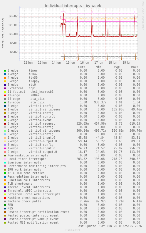The width and height of the screenshot is (146, 233).
Task: Click the magenta swatch beside virtio3-input.0
Action: 5,148
